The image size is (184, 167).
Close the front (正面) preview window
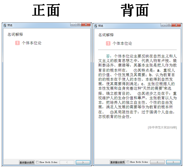[x=86, y=24]
